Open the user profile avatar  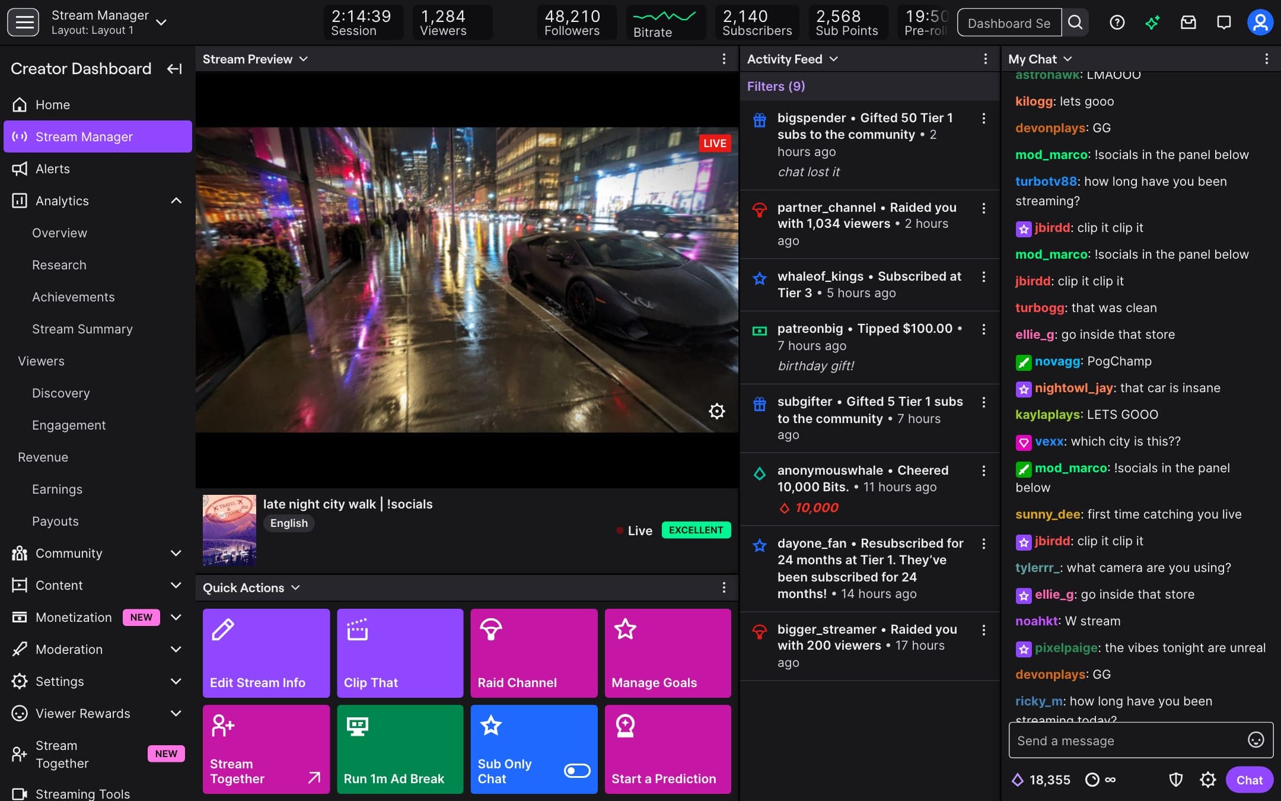coord(1260,23)
